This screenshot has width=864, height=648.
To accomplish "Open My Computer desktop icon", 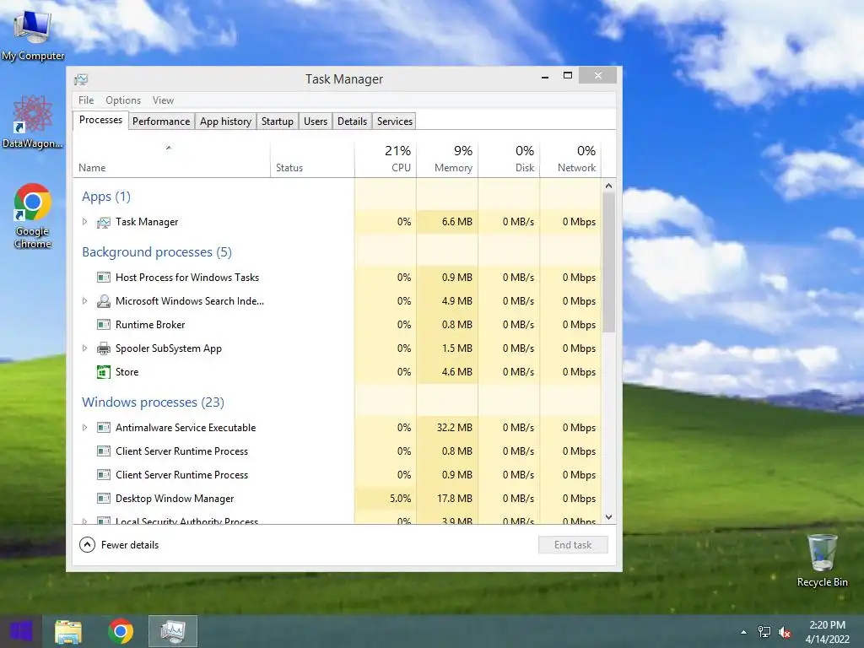I will tap(33, 34).
